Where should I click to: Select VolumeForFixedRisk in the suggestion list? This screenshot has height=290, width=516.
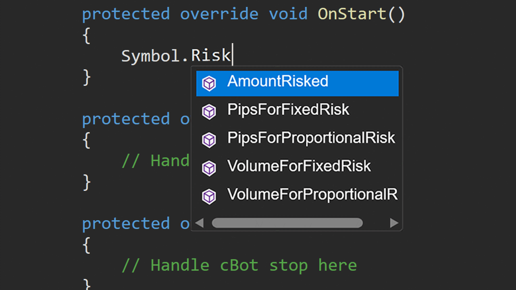(297, 166)
